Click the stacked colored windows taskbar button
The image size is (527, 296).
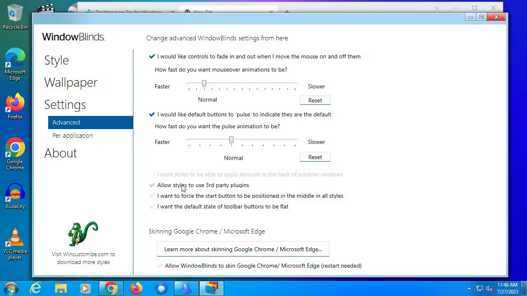212,289
